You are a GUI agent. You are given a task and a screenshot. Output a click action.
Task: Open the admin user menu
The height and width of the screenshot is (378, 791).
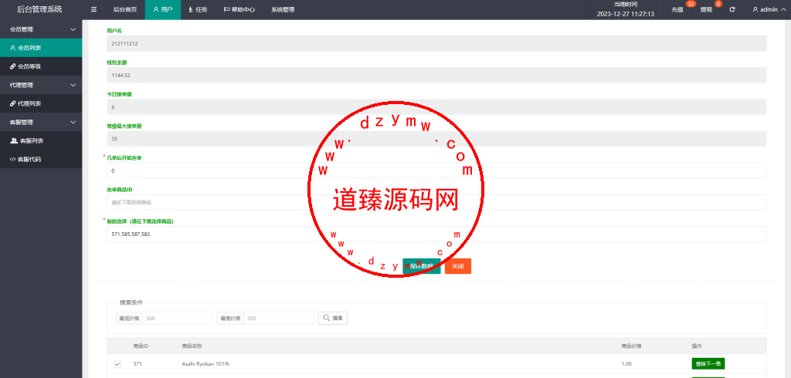[769, 9]
